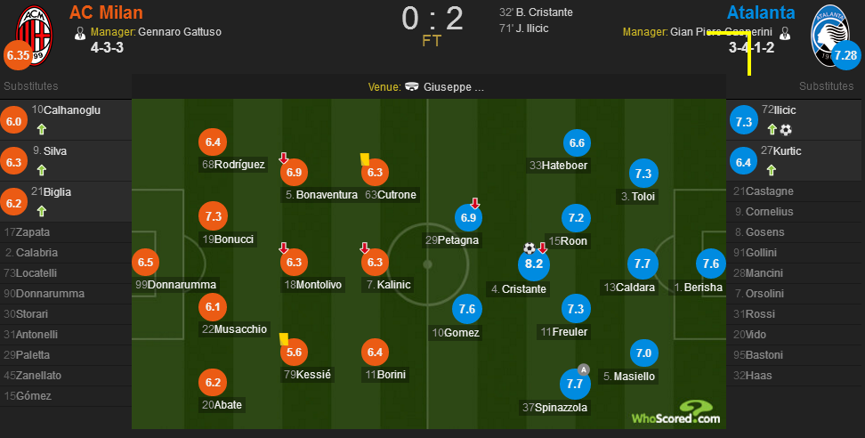Click the goal ball icon above Cristante
The height and width of the screenshot is (438, 865).
530,248
